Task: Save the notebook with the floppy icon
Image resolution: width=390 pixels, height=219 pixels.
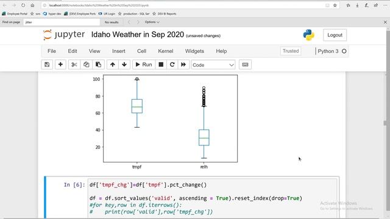Action: 47,64
